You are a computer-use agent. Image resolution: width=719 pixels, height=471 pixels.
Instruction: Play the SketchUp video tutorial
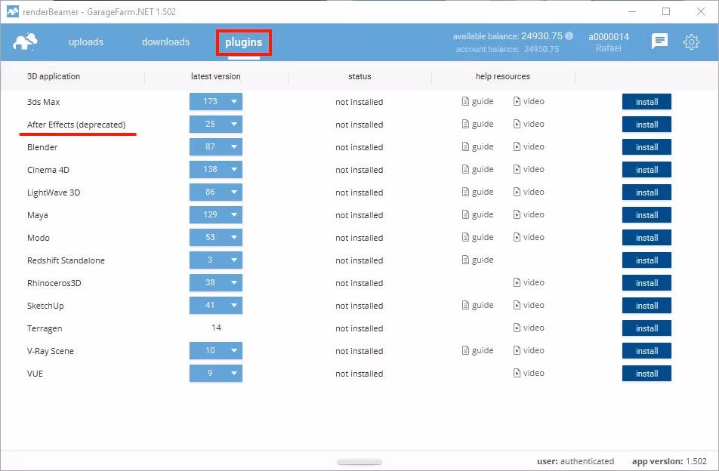click(529, 305)
